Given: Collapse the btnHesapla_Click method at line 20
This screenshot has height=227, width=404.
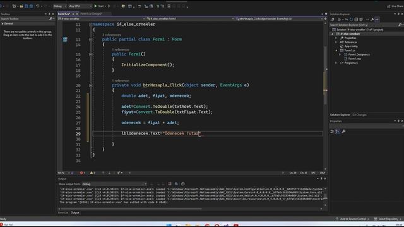Looking at the screenshot, I should 90,85.
